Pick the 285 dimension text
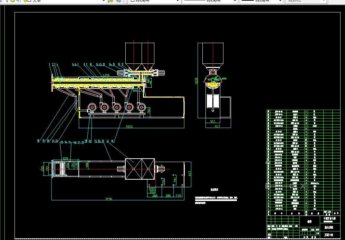Image resolution: width=345 pixels, height=240 pixels. 168,196
